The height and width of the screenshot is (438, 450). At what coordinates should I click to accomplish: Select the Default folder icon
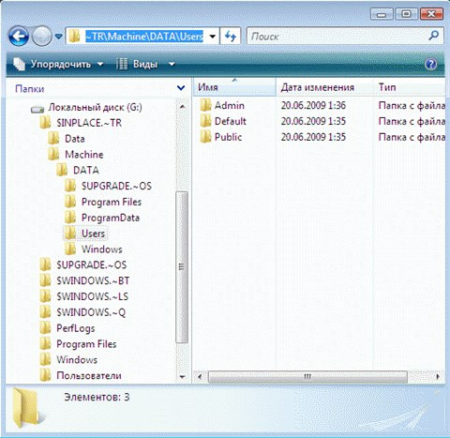tap(205, 121)
